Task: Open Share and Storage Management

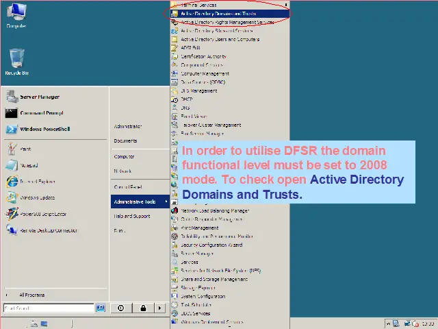Action: click(x=230, y=279)
